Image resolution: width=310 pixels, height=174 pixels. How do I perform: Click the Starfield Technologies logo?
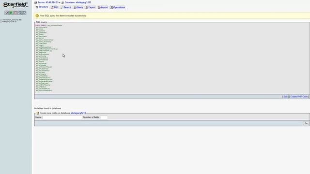tap(15, 5)
